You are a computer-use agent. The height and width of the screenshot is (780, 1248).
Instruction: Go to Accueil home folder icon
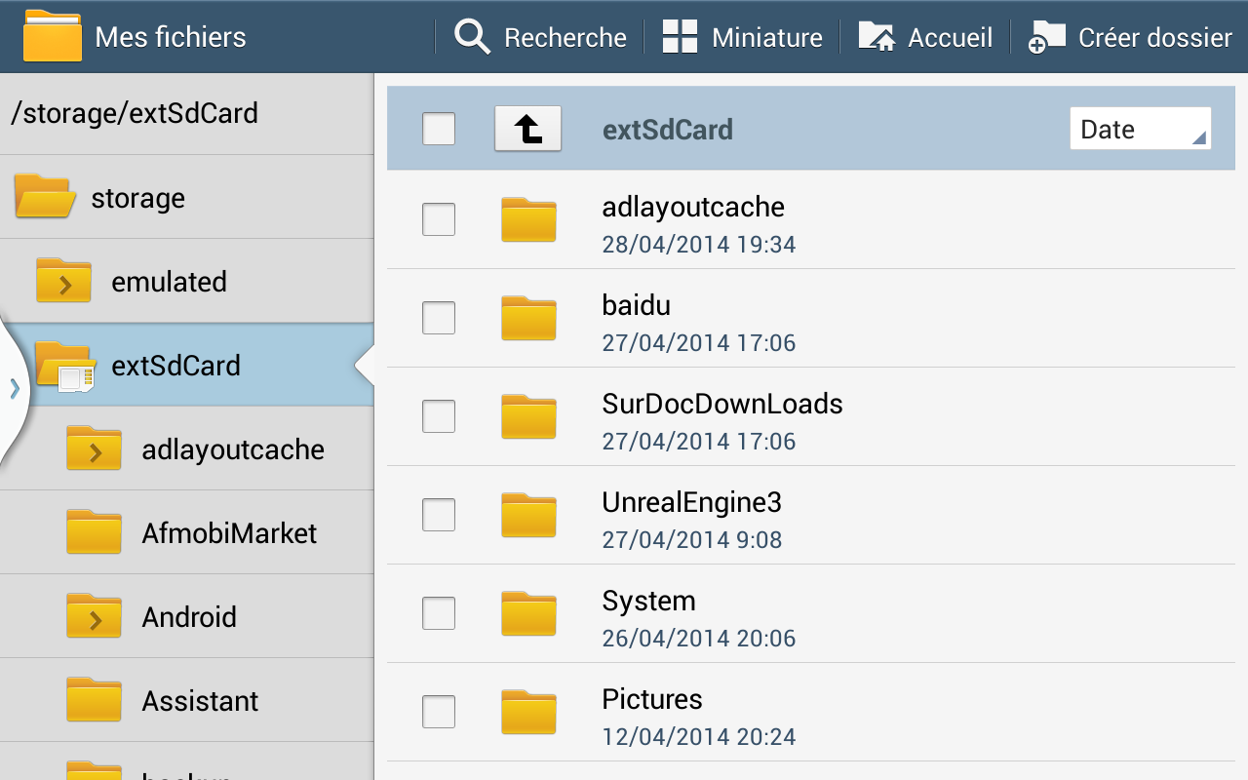[877, 37]
